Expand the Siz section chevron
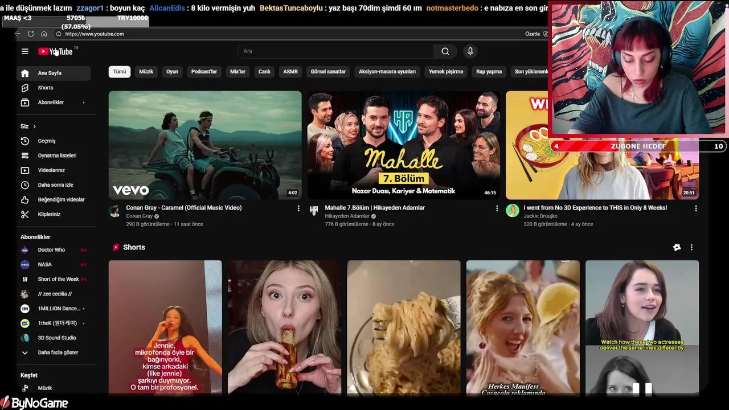Image resolution: width=729 pixels, height=410 pixels. [x=34, y=126]
